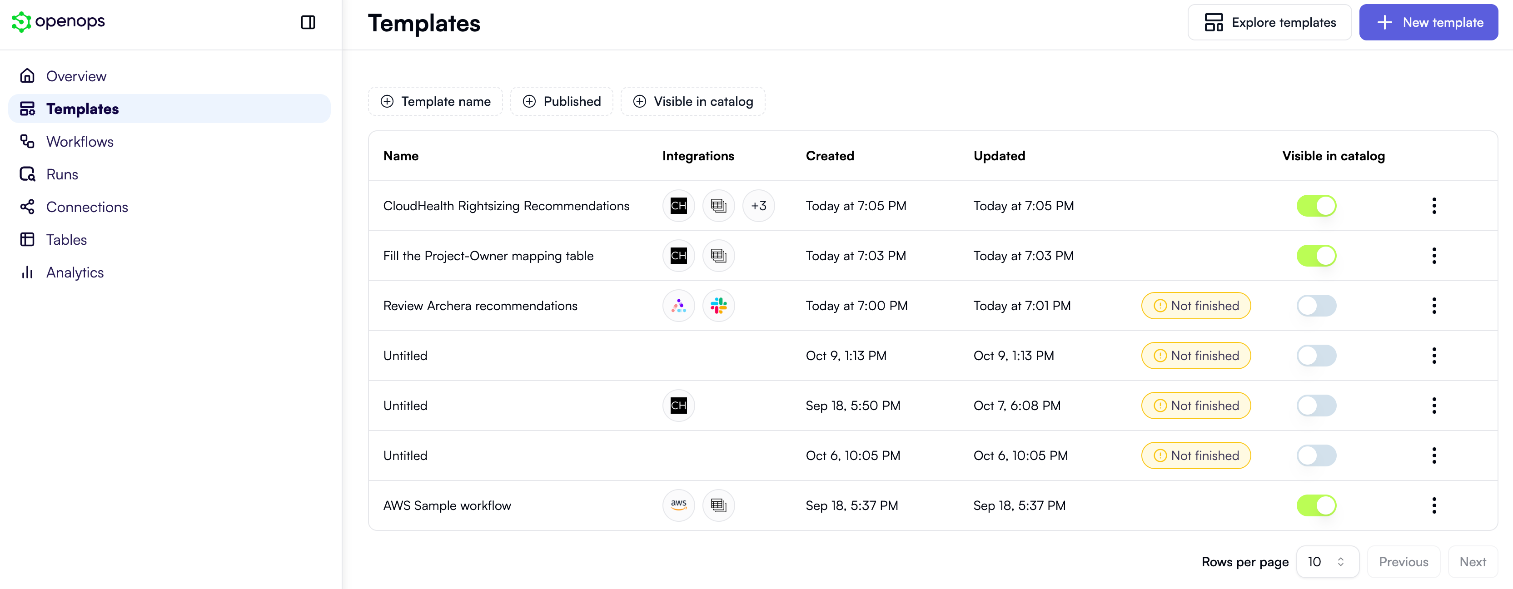
Task: Click the openops logo
Action: pyautogui.click(x=58, y=22)
